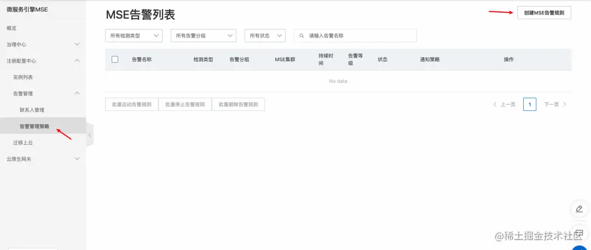Screen dimensions: 591x250
Task: Open 迁移上云 in the sidebar
Action: pos(23,143)
